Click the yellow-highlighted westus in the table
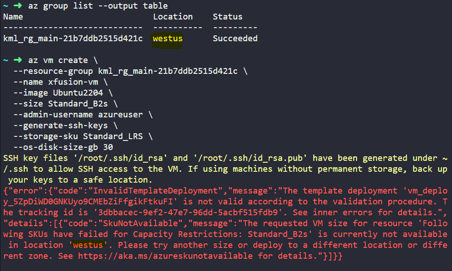Screen dimensions: 452x271 [x=167, y=39]
